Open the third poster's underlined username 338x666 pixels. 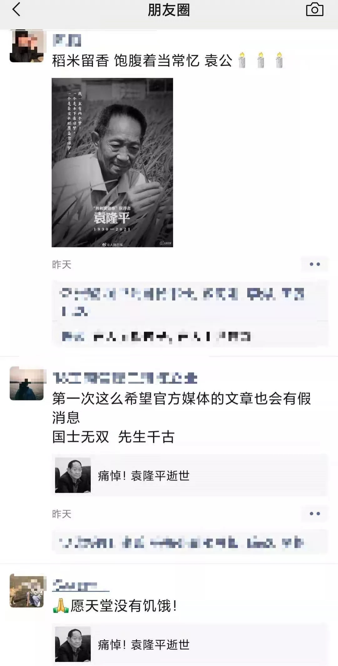[81, 585]
